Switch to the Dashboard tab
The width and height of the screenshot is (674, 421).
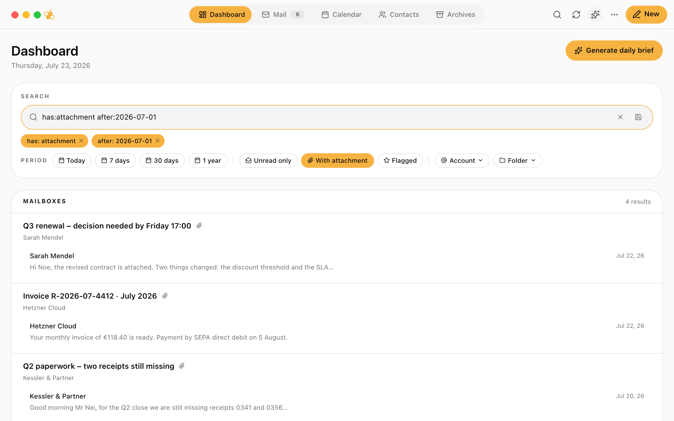(220, 15)
